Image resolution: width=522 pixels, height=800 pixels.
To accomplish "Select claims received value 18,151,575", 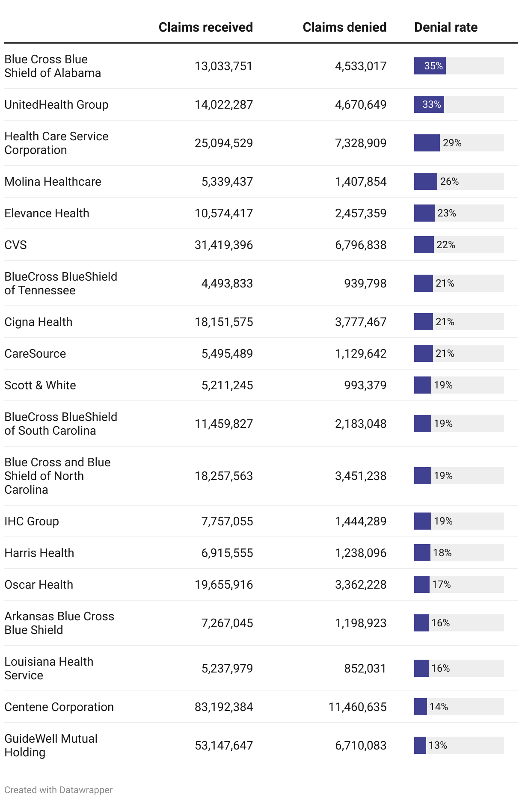I will (x=224, y=322).
